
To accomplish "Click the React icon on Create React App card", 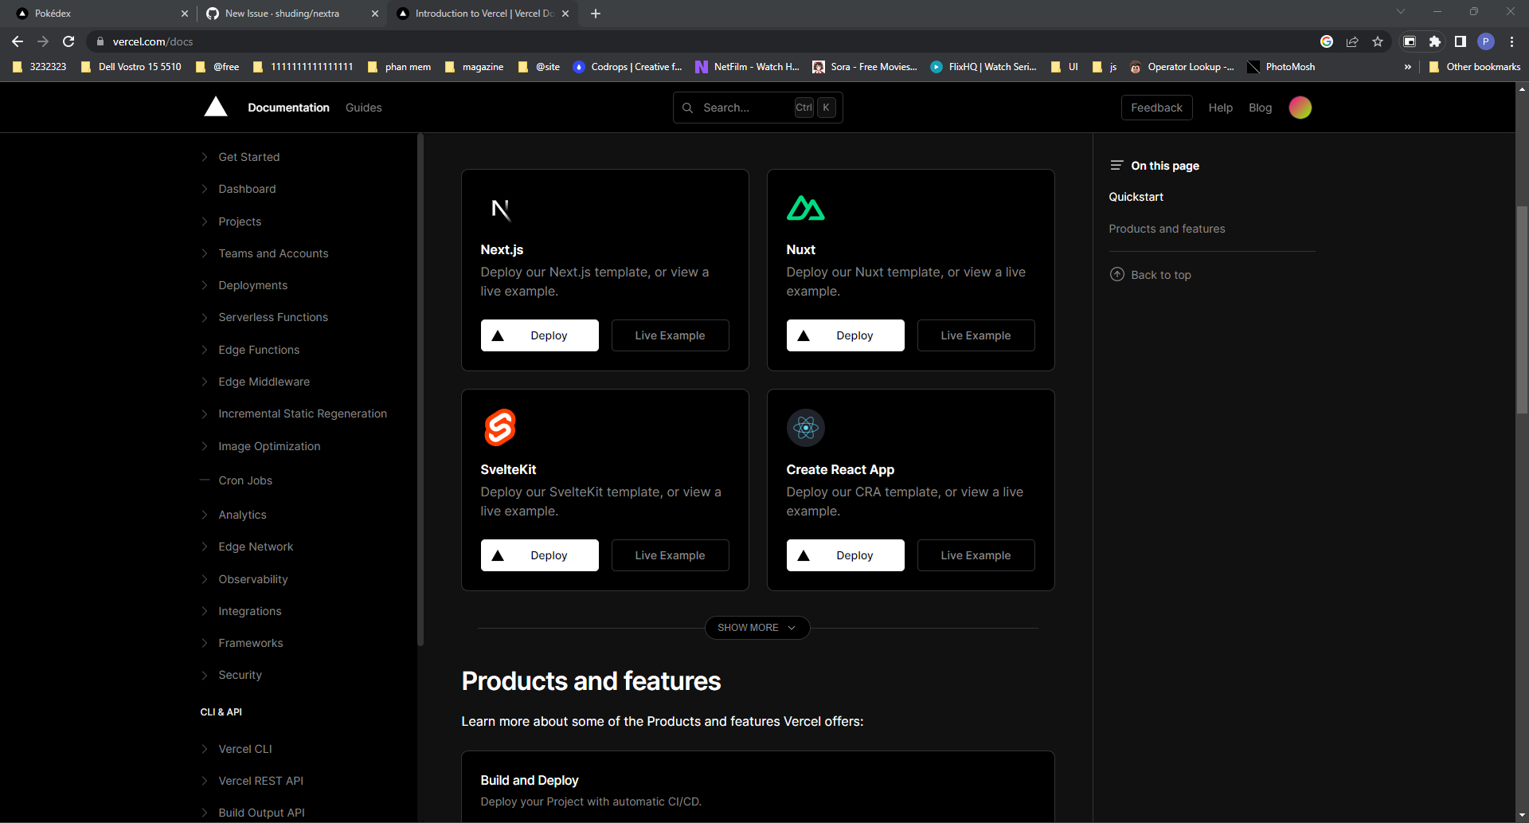I will 806,428.
